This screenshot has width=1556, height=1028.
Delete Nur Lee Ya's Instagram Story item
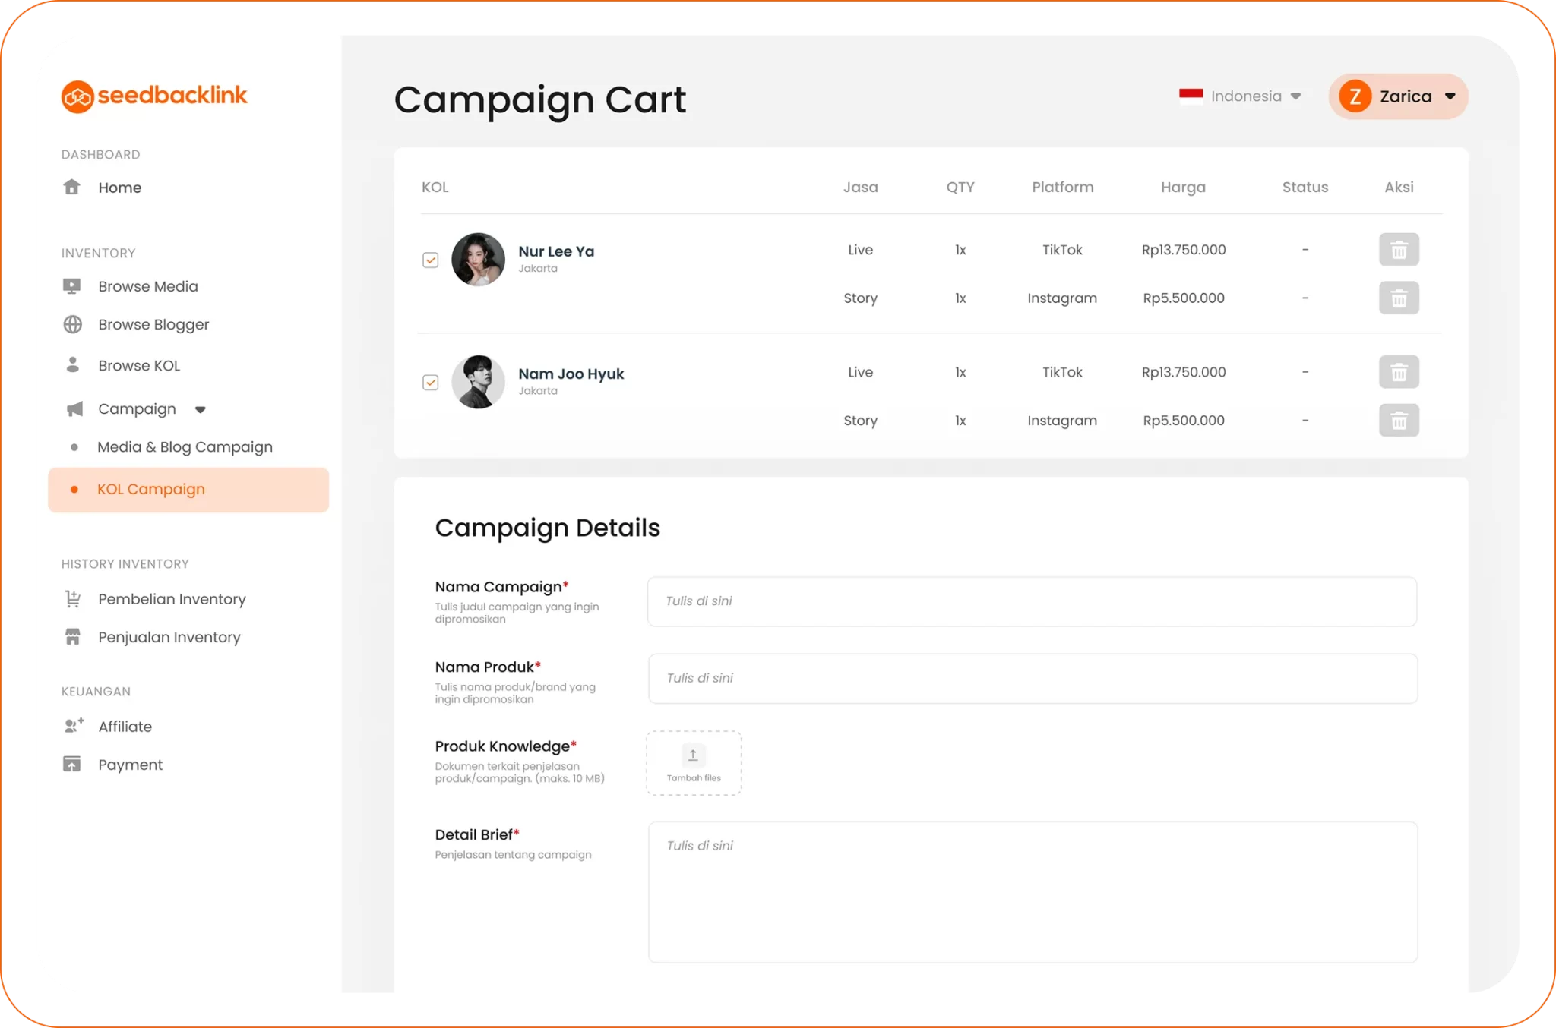tap(1399, 298)
